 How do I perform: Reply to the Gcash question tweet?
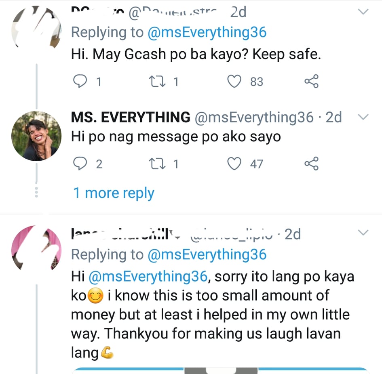[x=80, y=82]
